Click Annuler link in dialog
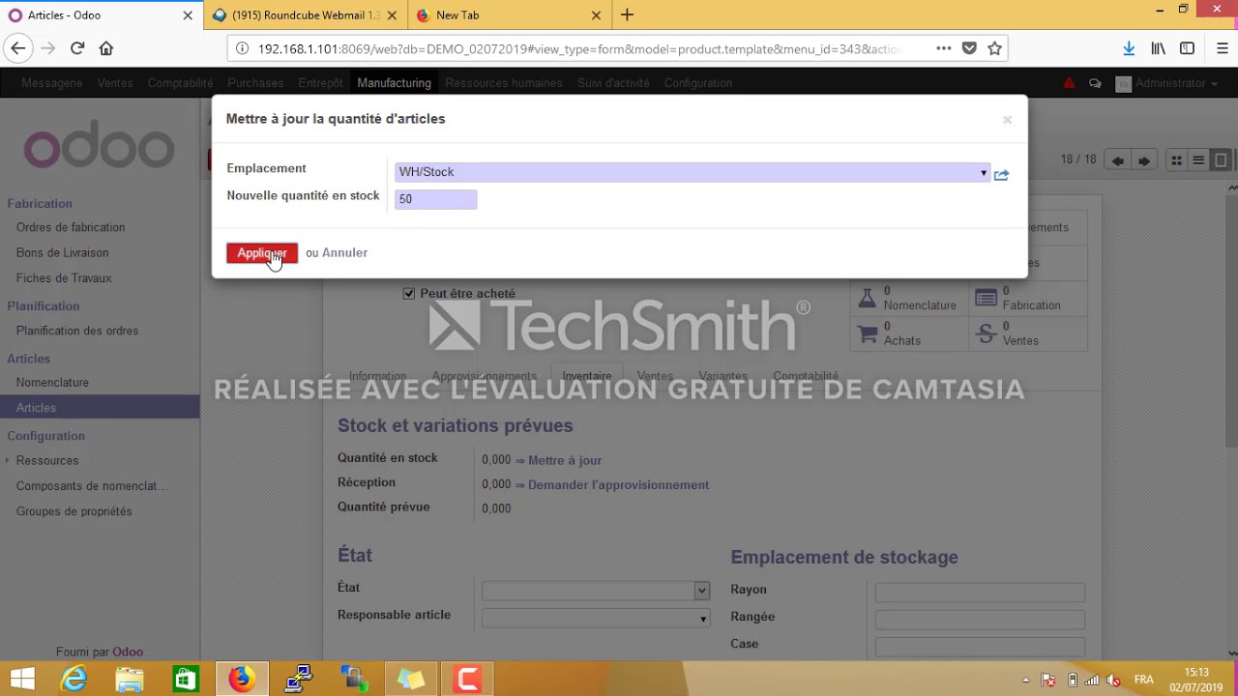 (344, 253)
